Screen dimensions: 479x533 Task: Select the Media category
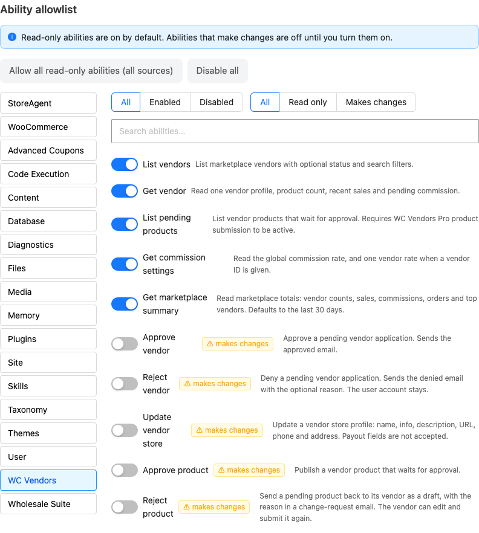pos(48,292)
